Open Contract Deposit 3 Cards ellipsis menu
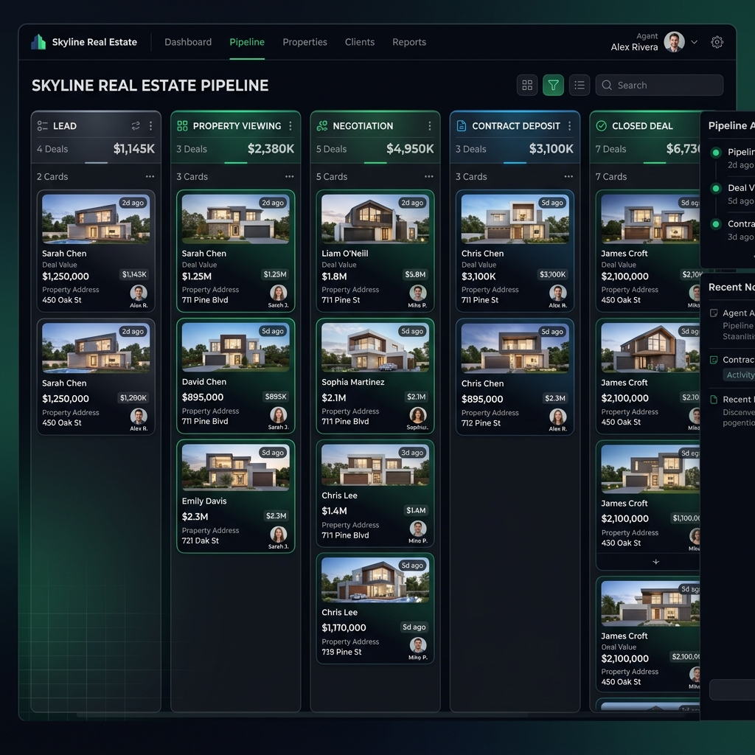755x755 pixels. (x=568, y=177)
